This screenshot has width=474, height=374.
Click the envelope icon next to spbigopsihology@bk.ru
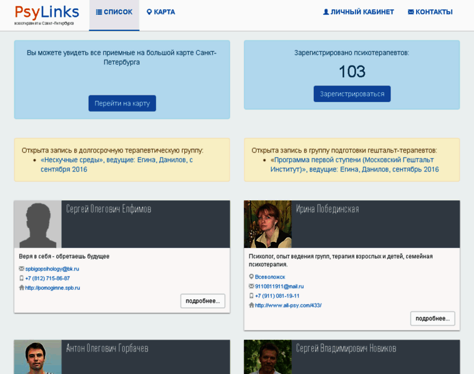coord(22,269)
